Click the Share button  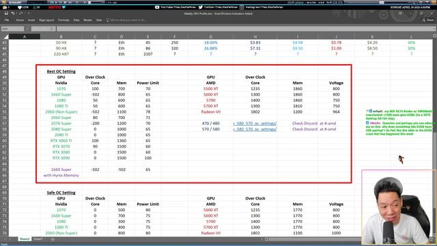[x=428, y=20]
